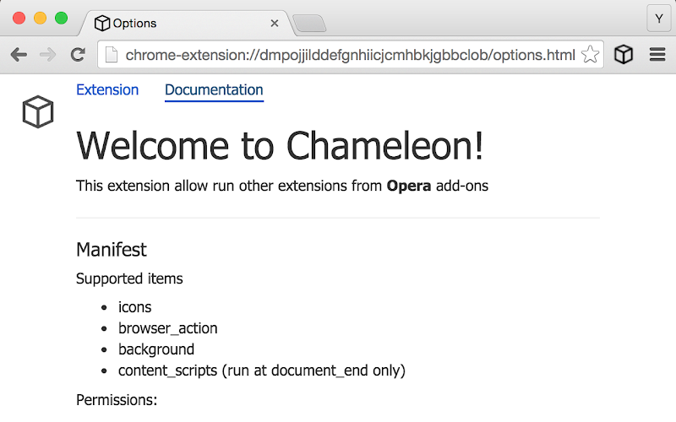
Task: Click the cube favicon in the Options tab
Action: pos(101,23)
